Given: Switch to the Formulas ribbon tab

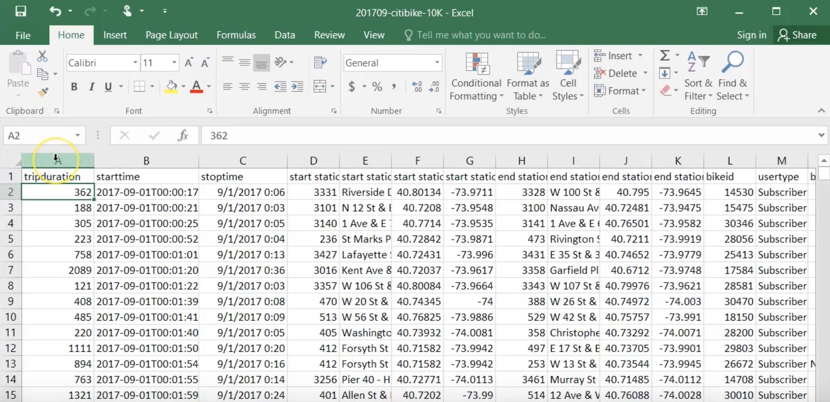Looking at the screenshot, I should tap(236, 35).
